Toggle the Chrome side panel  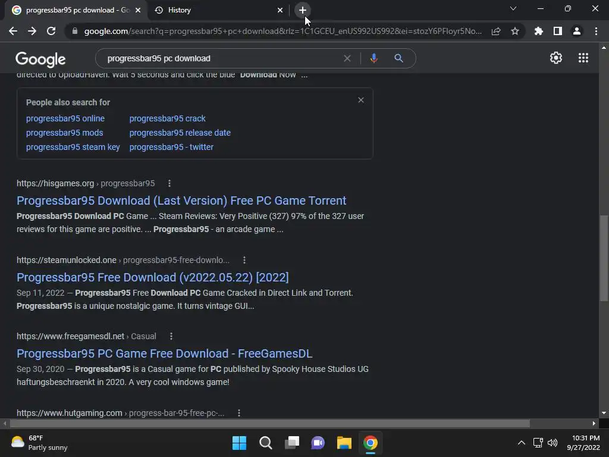coord(558,31)
